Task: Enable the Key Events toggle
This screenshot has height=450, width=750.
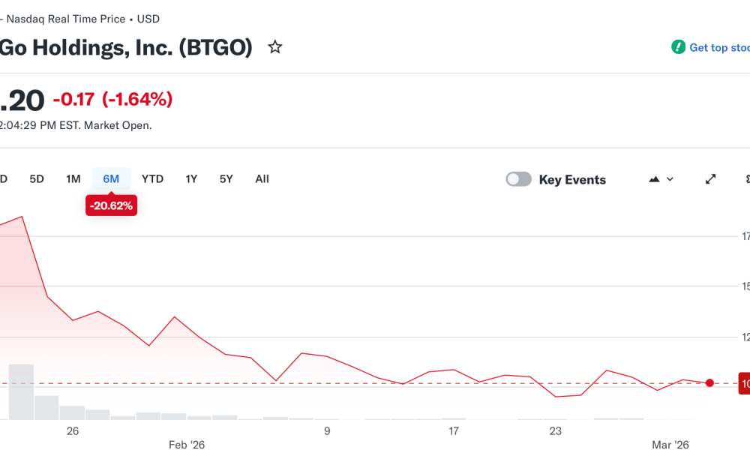Action: pyautogui.click(x=518, y=178)
